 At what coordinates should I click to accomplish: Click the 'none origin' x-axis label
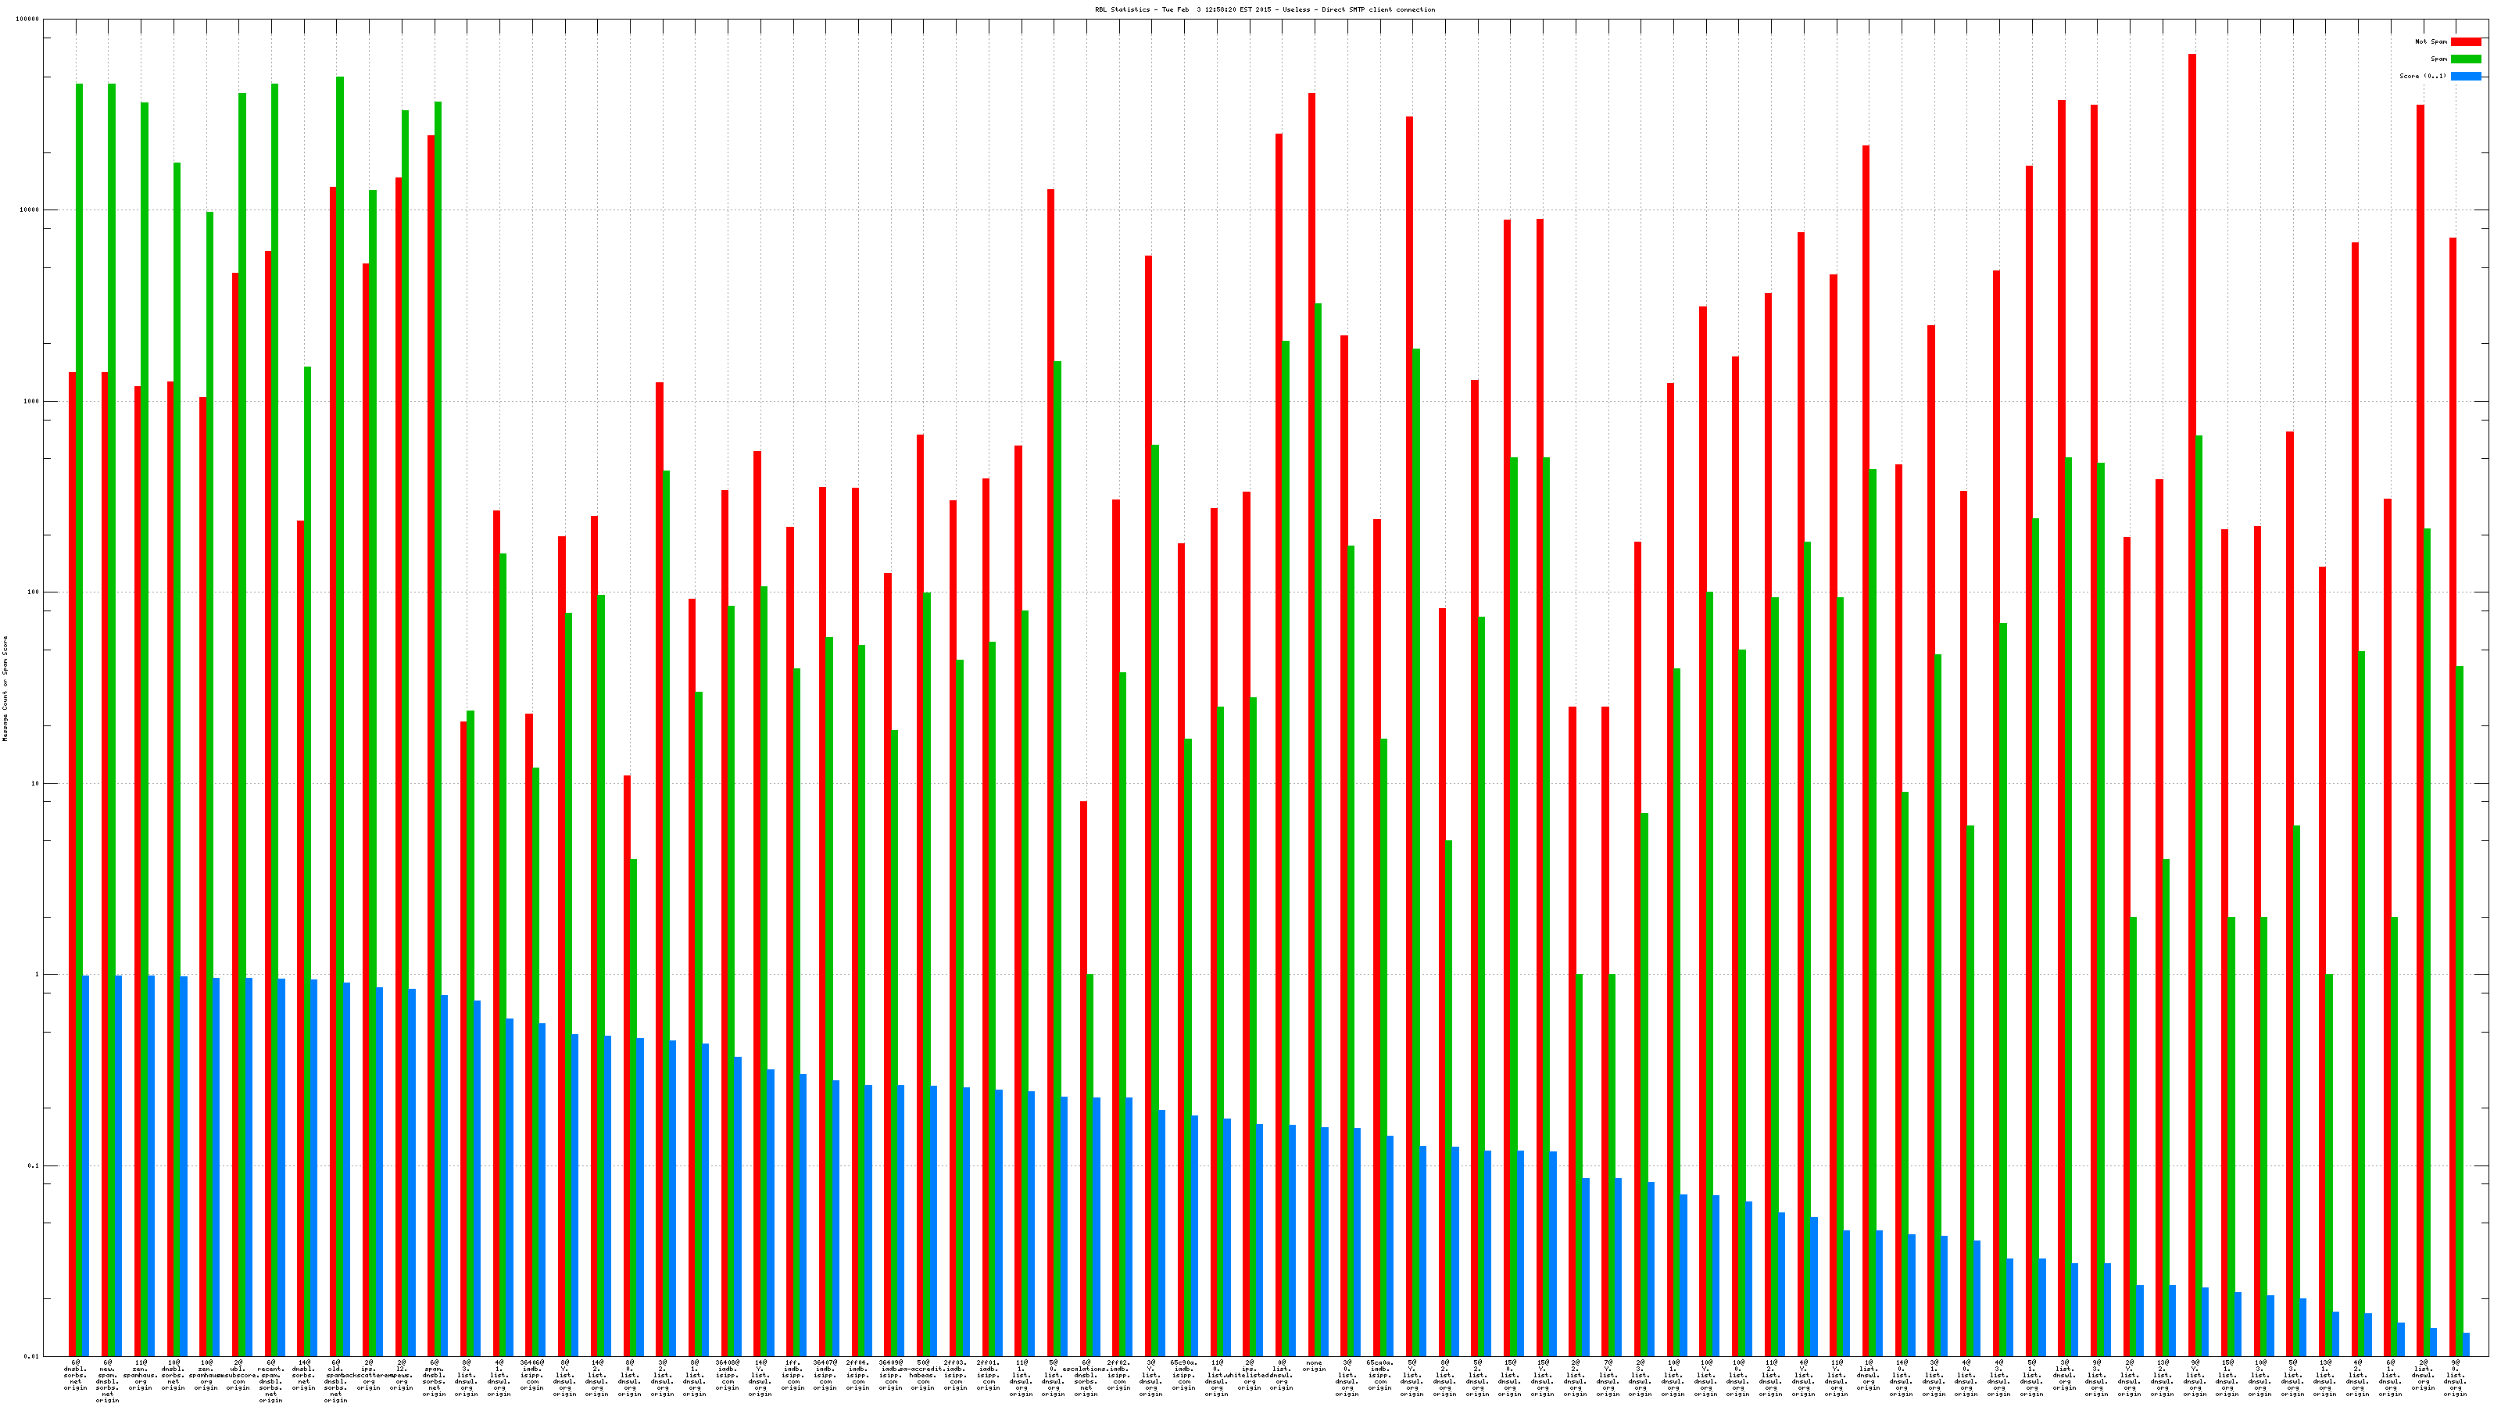(x=1314, y=1366)
